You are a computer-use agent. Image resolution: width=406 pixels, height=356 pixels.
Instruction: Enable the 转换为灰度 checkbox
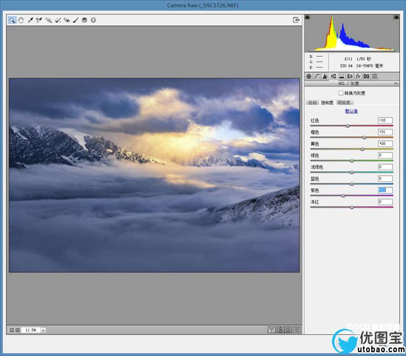click(x=341, y=93)
